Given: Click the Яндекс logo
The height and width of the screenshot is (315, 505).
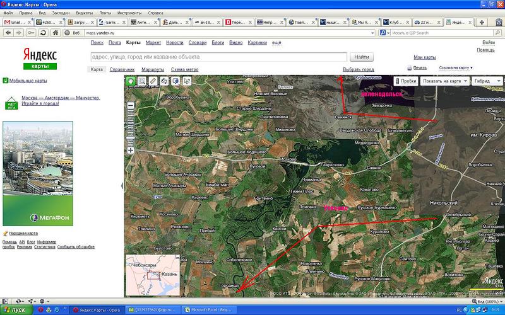Looking at the screenshot, I should pos(40,54).
